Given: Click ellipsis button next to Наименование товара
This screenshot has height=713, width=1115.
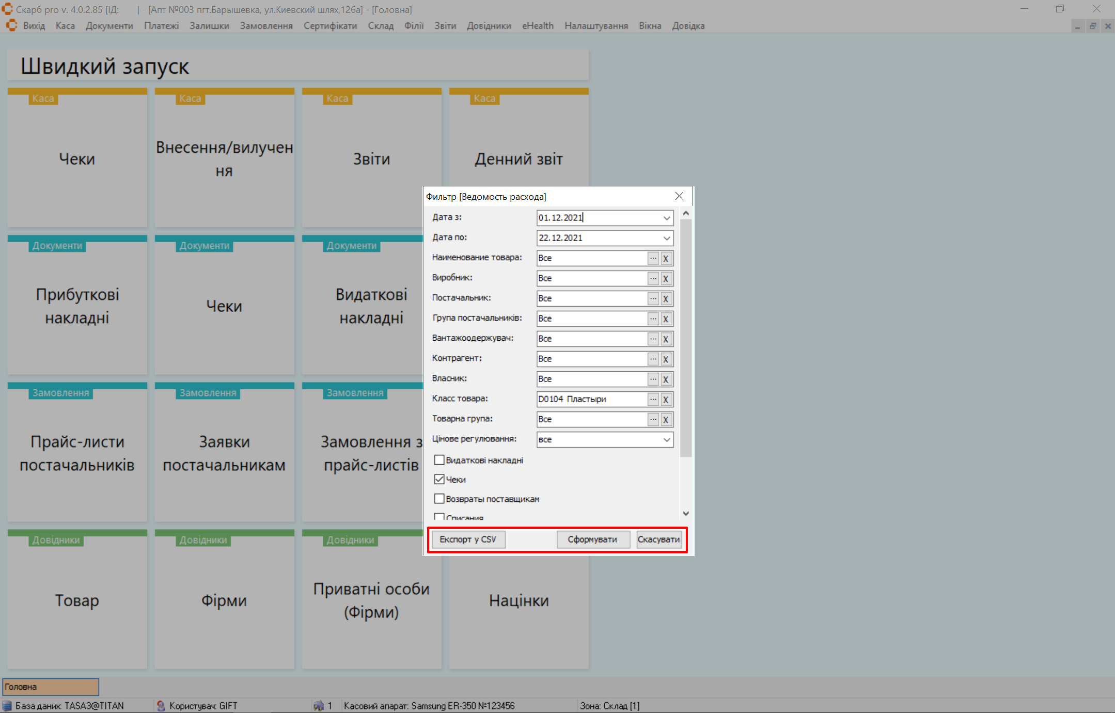Looking at the screenshot, I should pyautogui.click(x=653, y=258).
